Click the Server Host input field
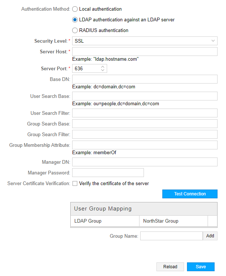 click(x=145, y=52)
